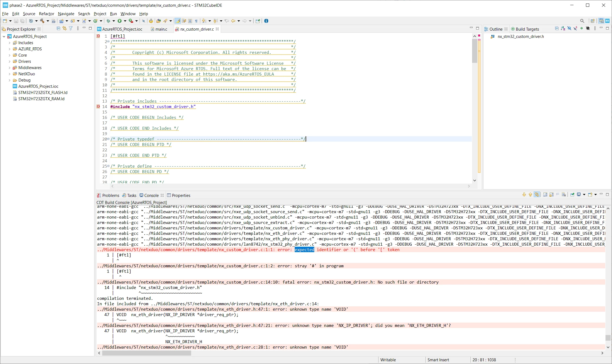The height and width of the screenshot is (364, 612).
Task: Open the Project menu
Action: coord(100,14)
